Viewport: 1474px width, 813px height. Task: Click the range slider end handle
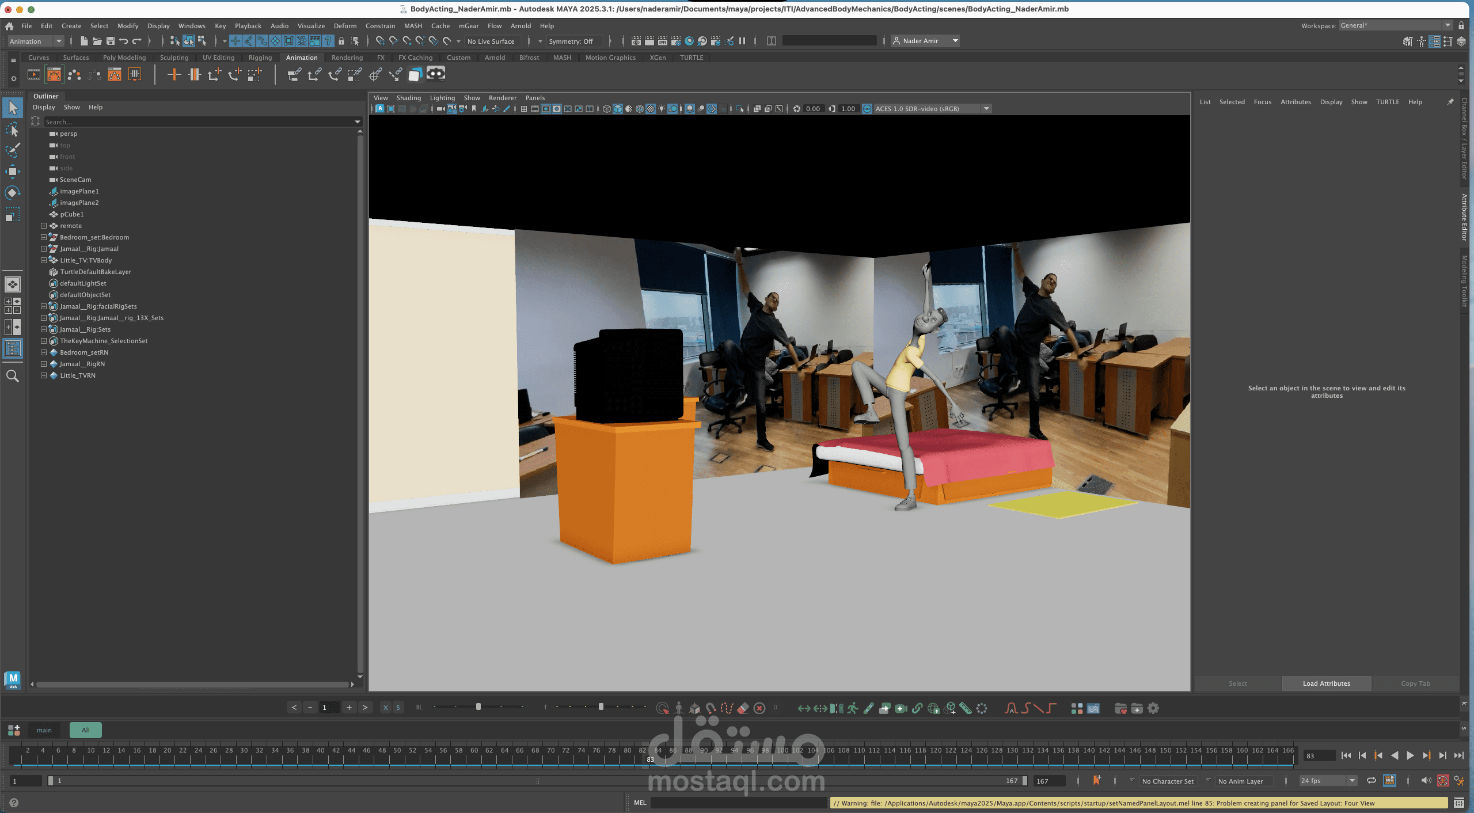point(1024,781)
